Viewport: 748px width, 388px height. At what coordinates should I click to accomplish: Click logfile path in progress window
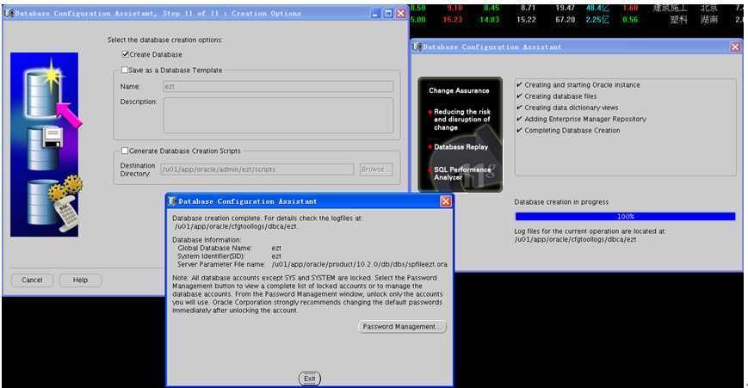click(575, 239)
